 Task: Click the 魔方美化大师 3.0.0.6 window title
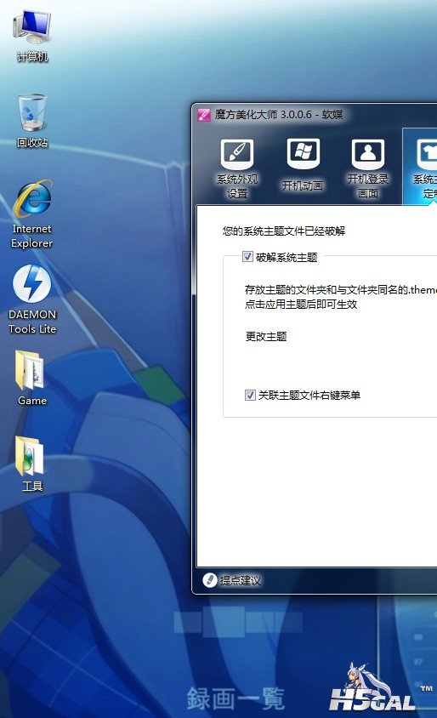279,115
